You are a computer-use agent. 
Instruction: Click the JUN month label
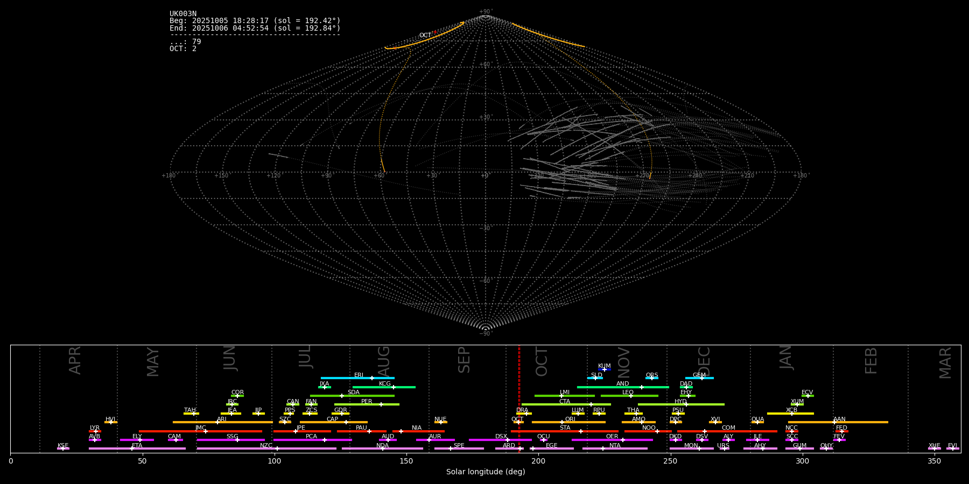tap(230, 358)
